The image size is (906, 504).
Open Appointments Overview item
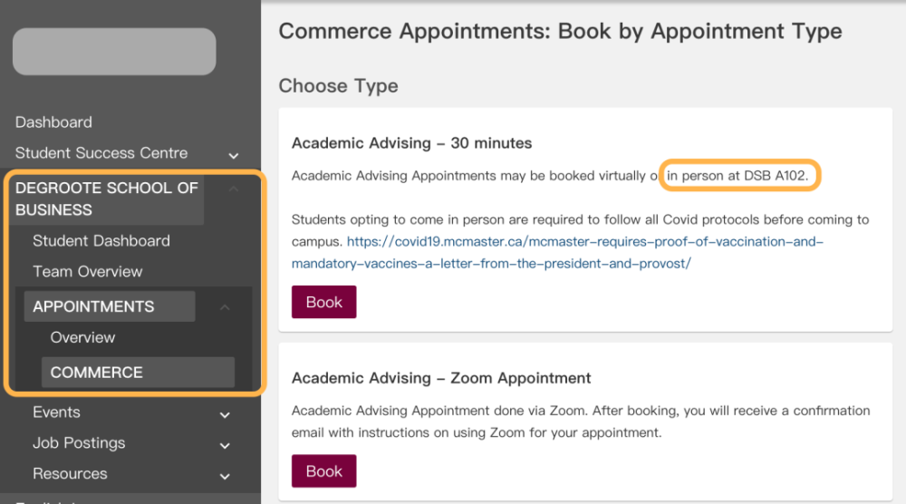(x=82, y=337)
